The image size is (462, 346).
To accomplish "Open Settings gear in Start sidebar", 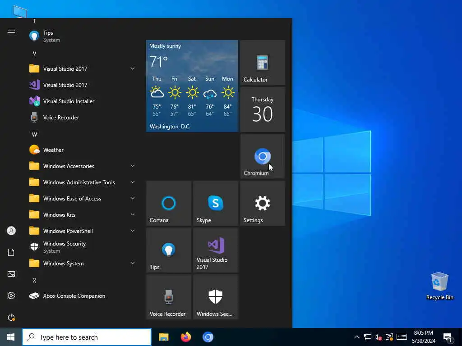I will tap(11, 296).
